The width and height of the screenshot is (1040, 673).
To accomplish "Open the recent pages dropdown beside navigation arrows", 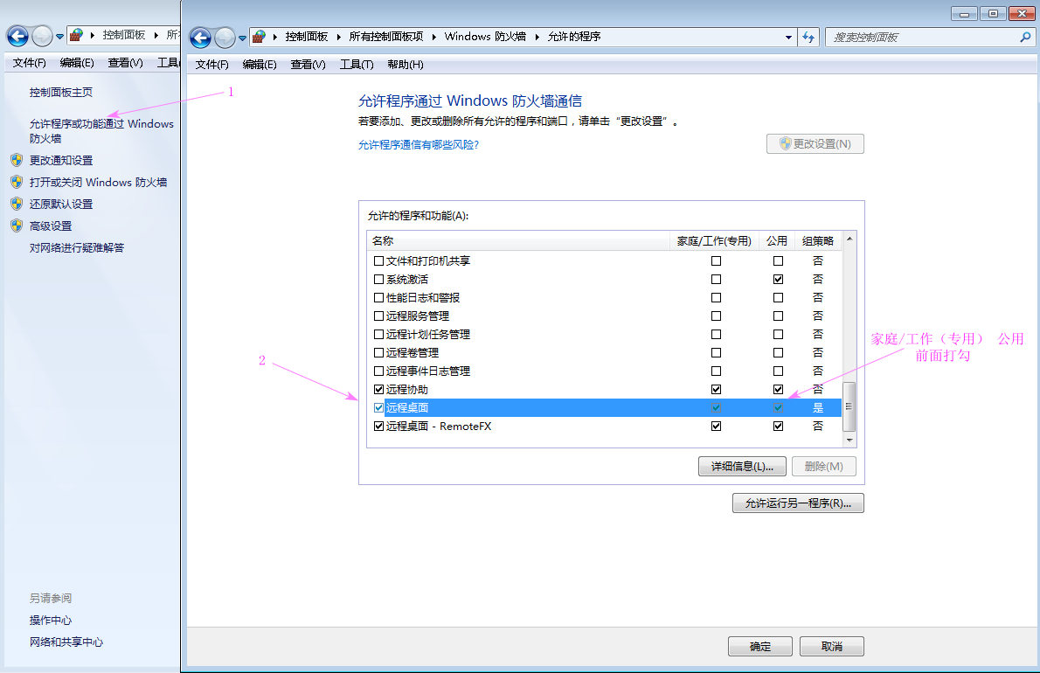I will 243,38.
